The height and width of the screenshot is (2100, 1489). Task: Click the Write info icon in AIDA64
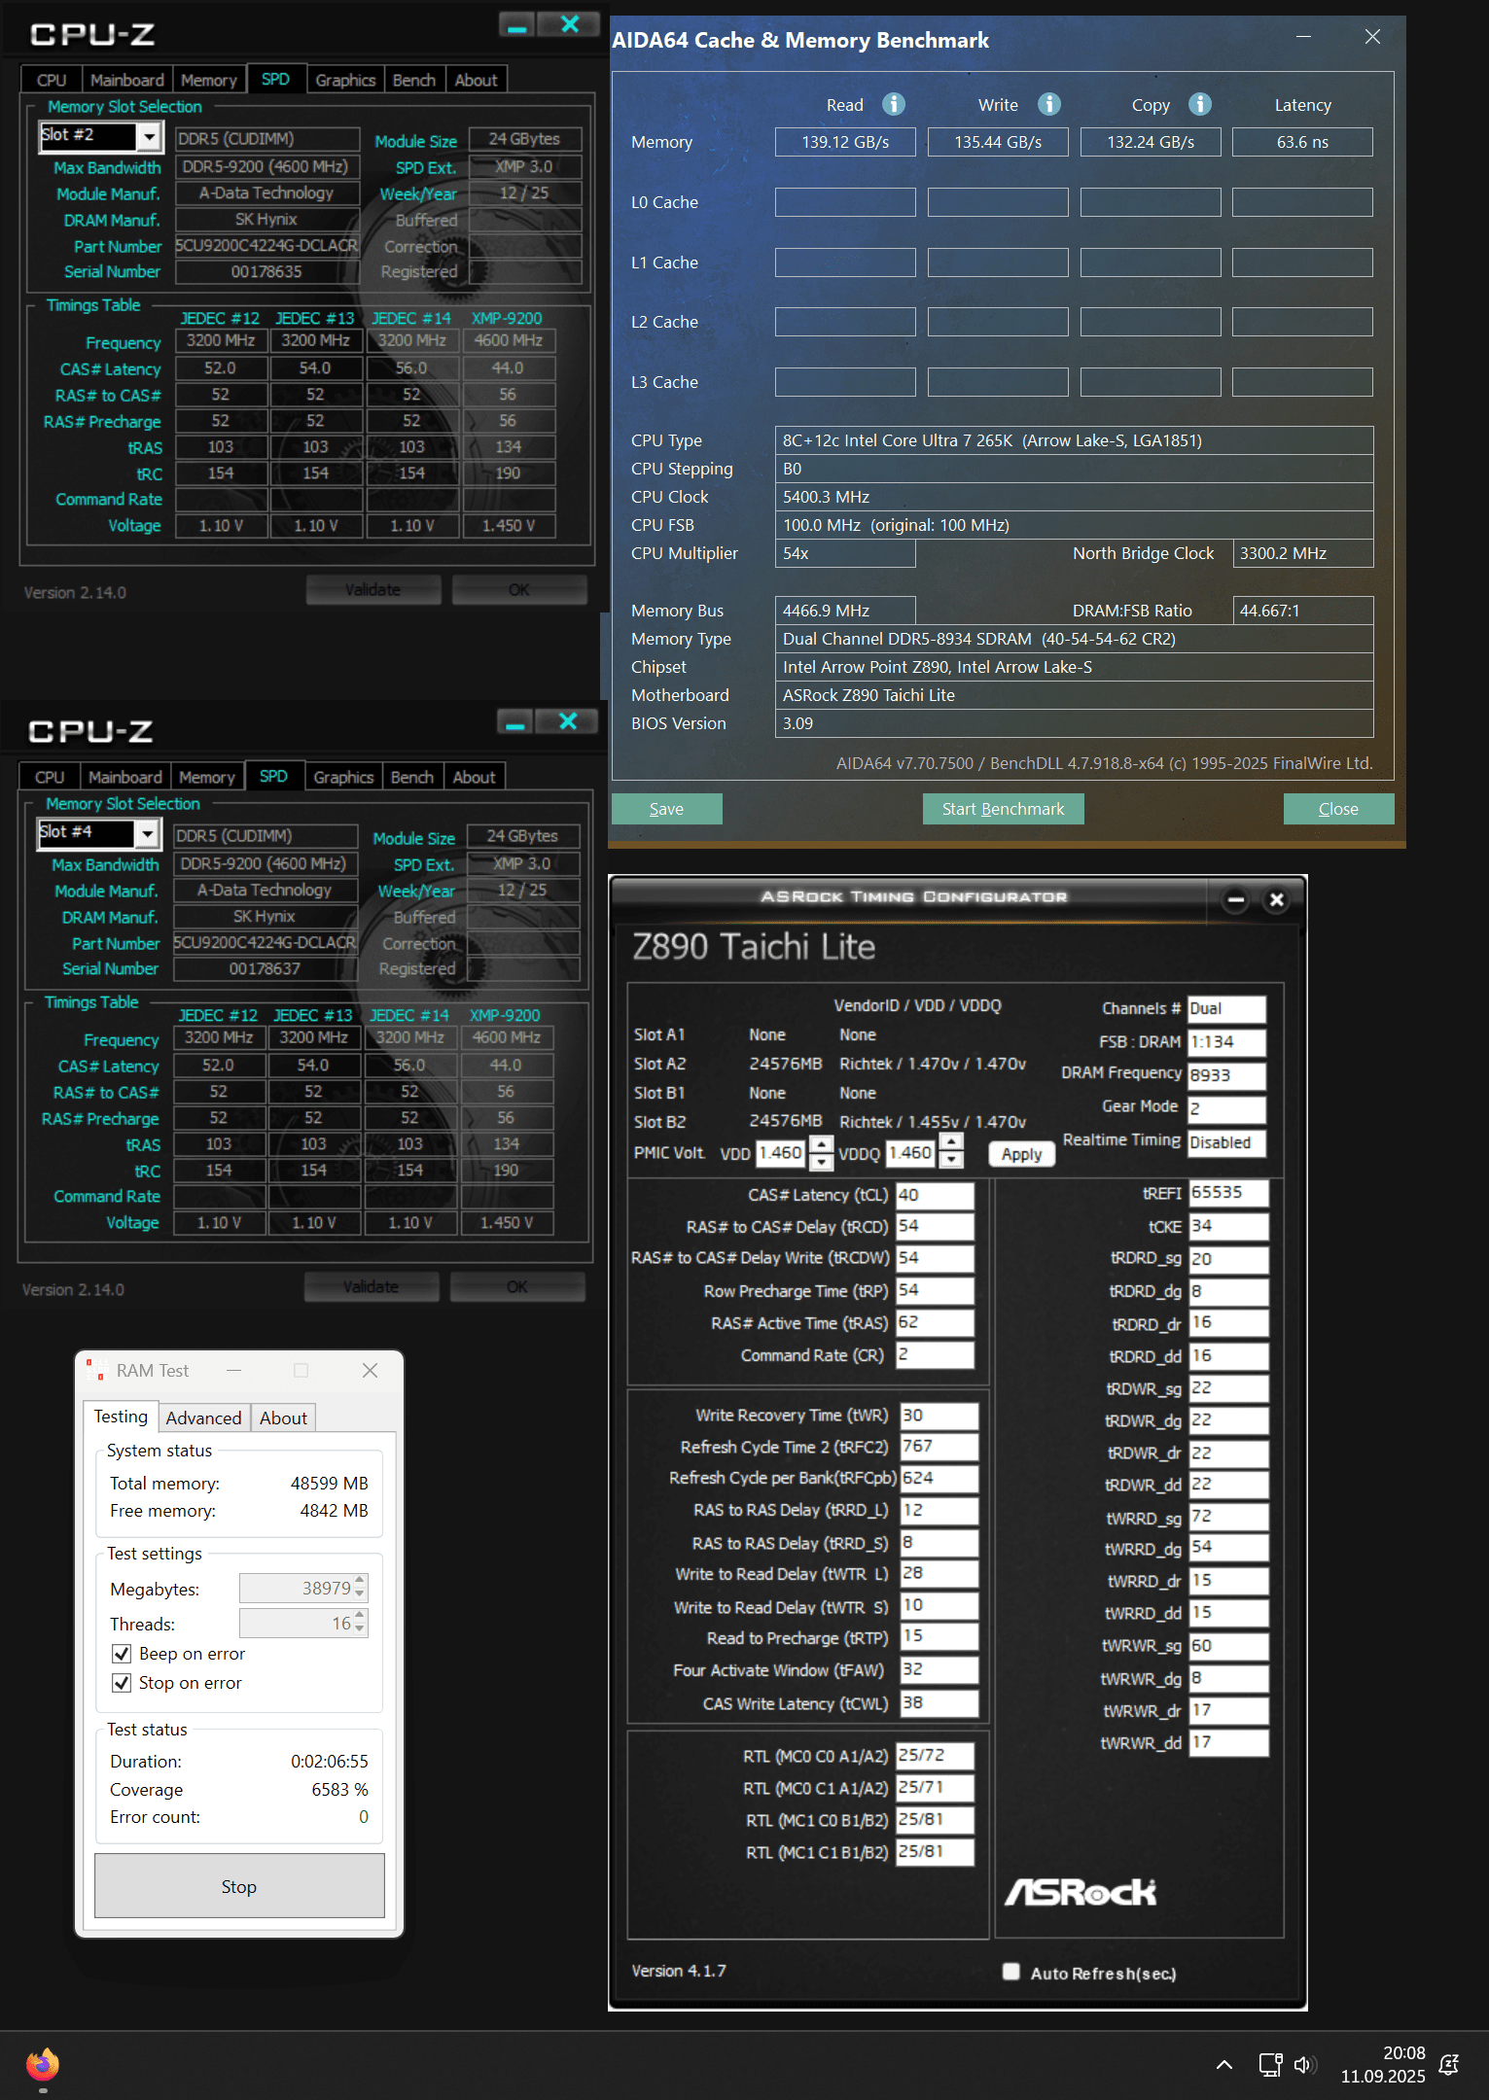1048,104
